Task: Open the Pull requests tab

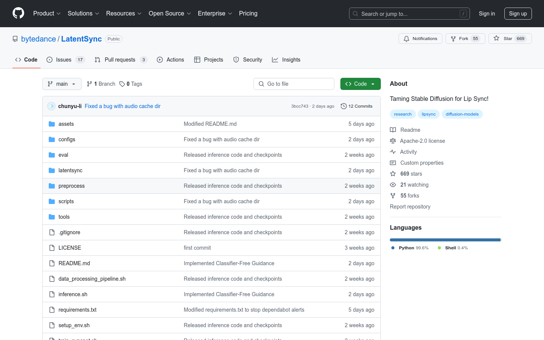Action: coord(121,60)
